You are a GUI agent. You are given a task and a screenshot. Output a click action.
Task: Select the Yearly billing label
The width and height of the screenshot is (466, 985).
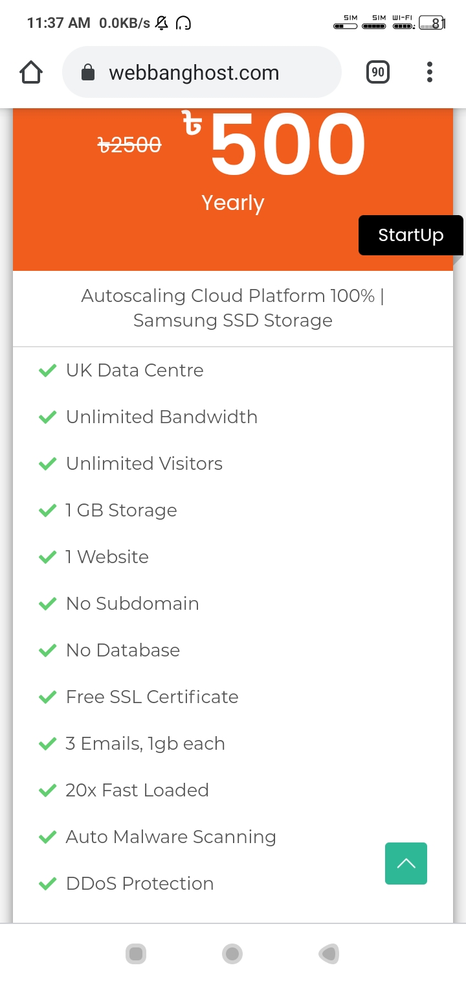pos(233,203)
